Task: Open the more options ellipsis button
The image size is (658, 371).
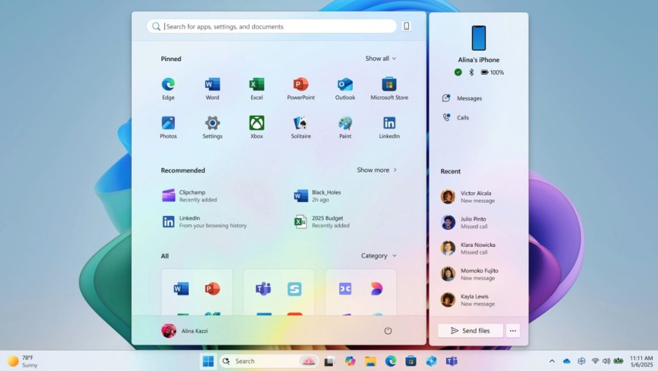Action: (513, 330)
